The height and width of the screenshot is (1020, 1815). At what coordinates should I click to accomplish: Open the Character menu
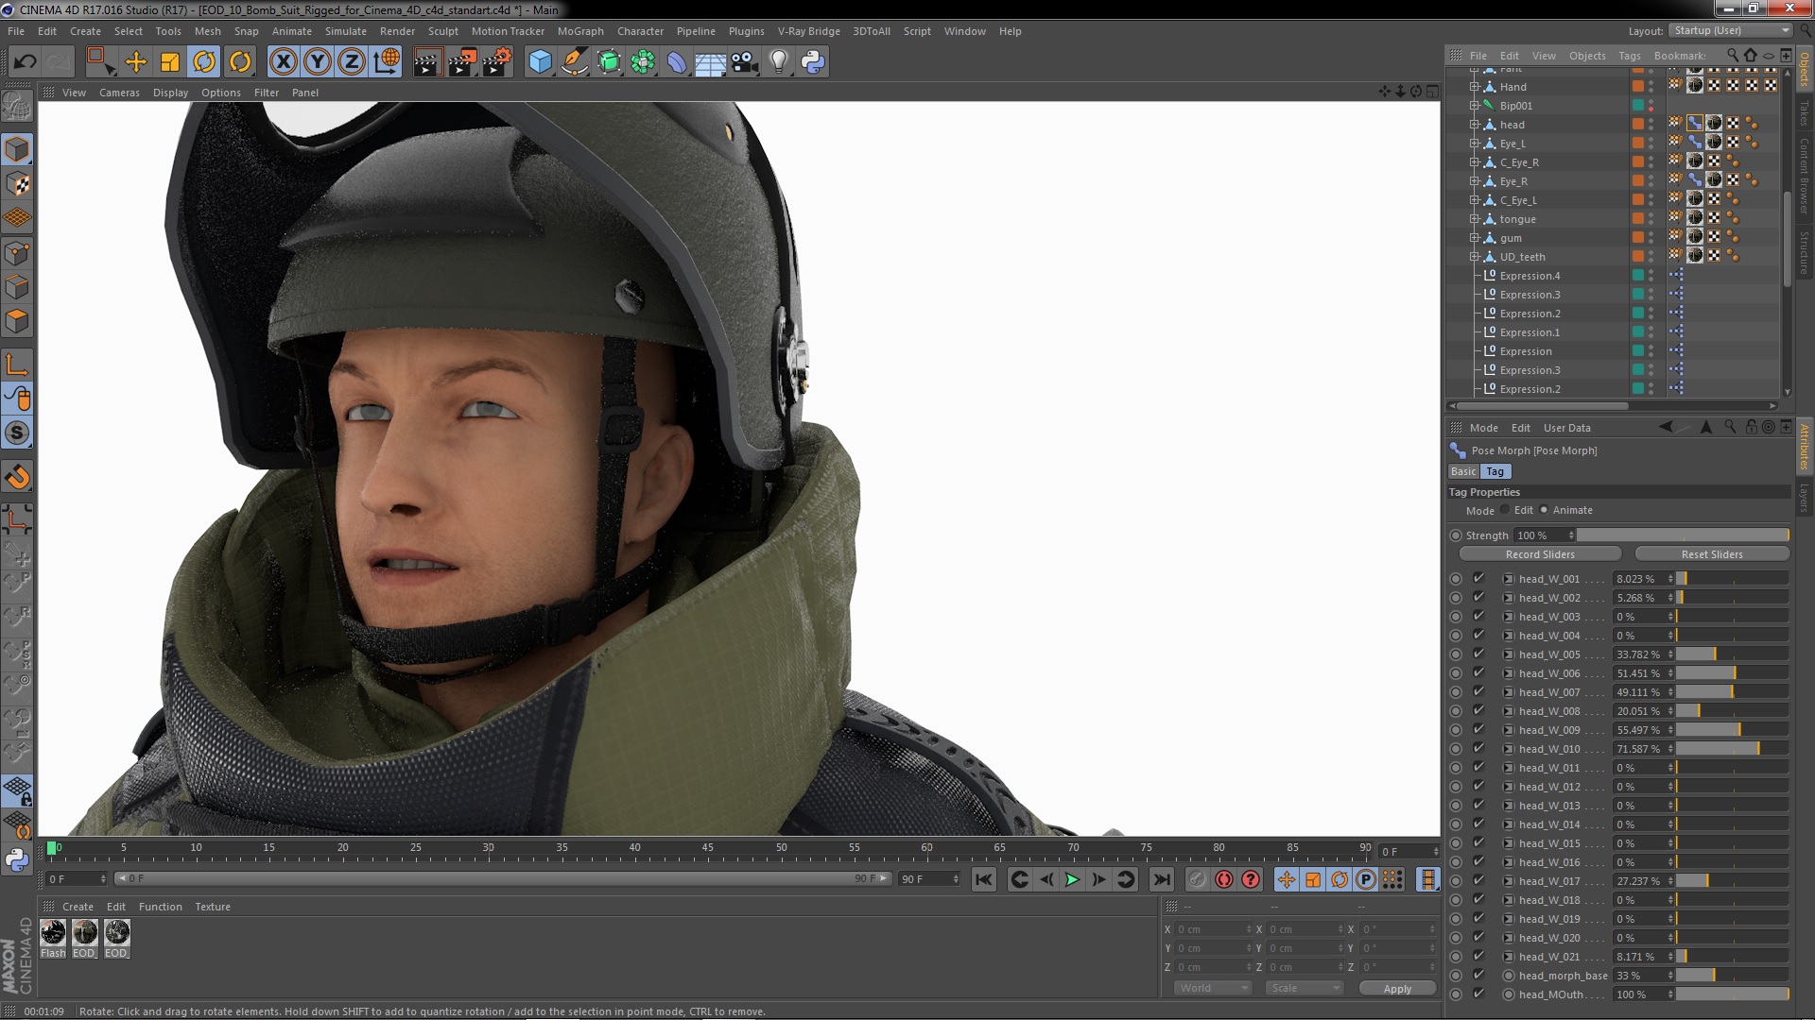[640, 31]
